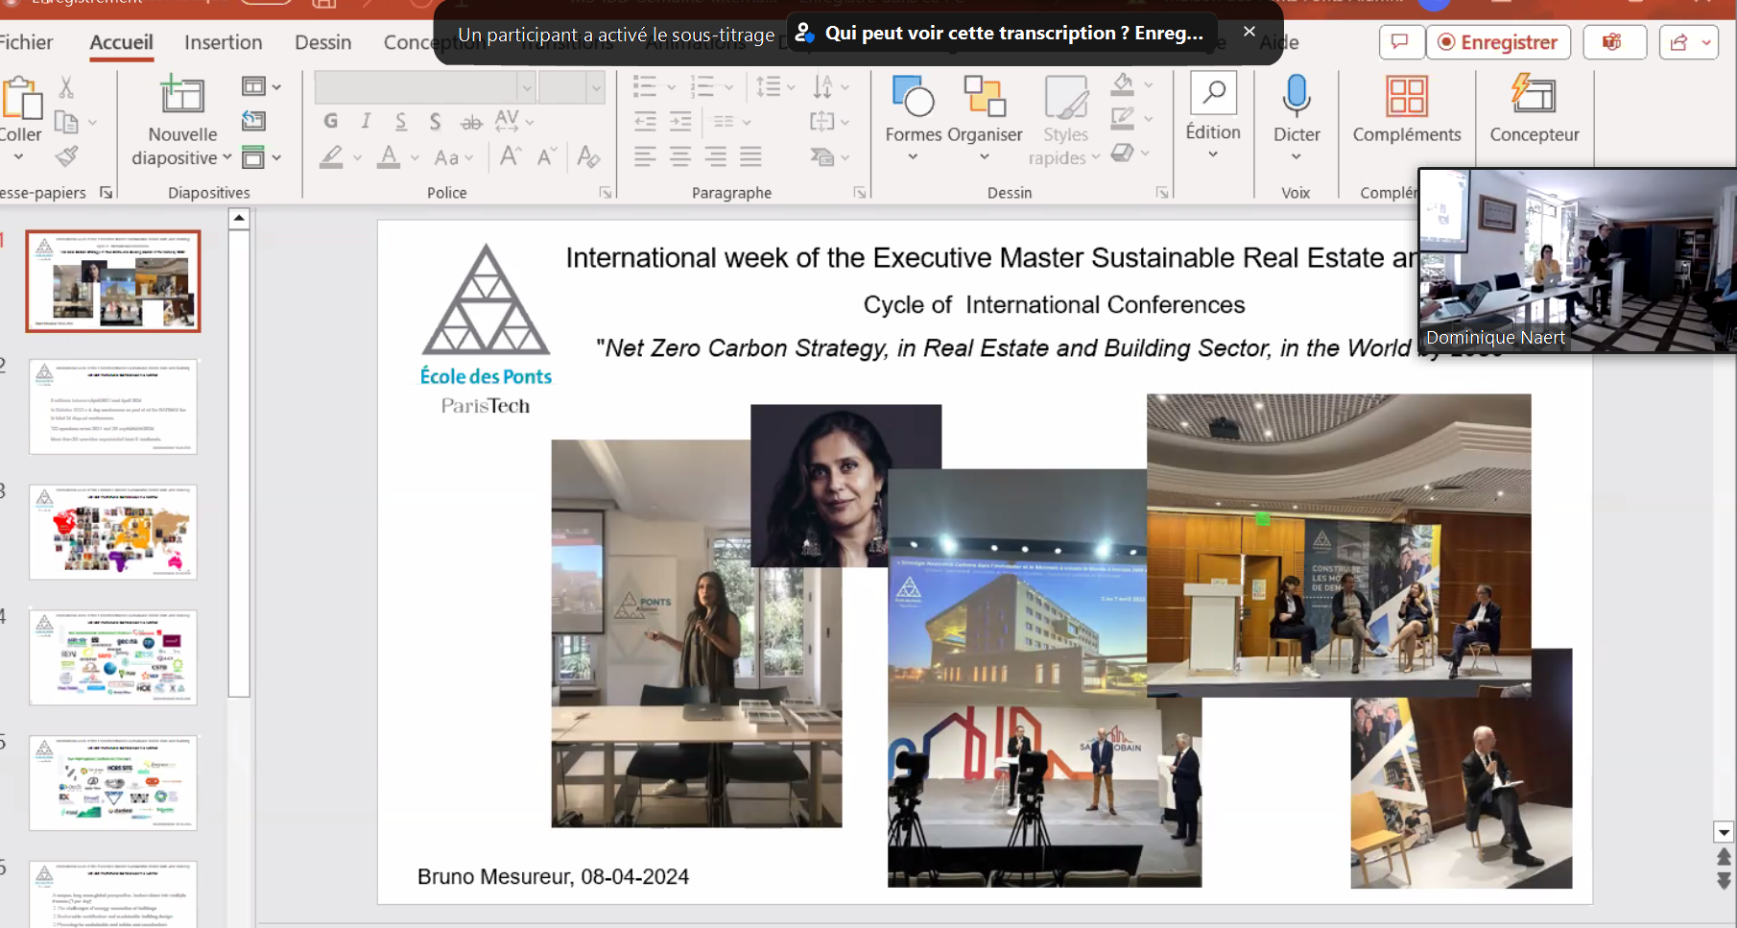Viewport: 1737px width, 928px height.
Task: Open the change case Aa menu
Action: coord(453,157)
